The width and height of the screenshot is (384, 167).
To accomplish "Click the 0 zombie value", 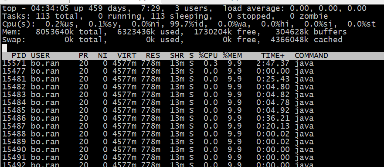I will 309,17.
